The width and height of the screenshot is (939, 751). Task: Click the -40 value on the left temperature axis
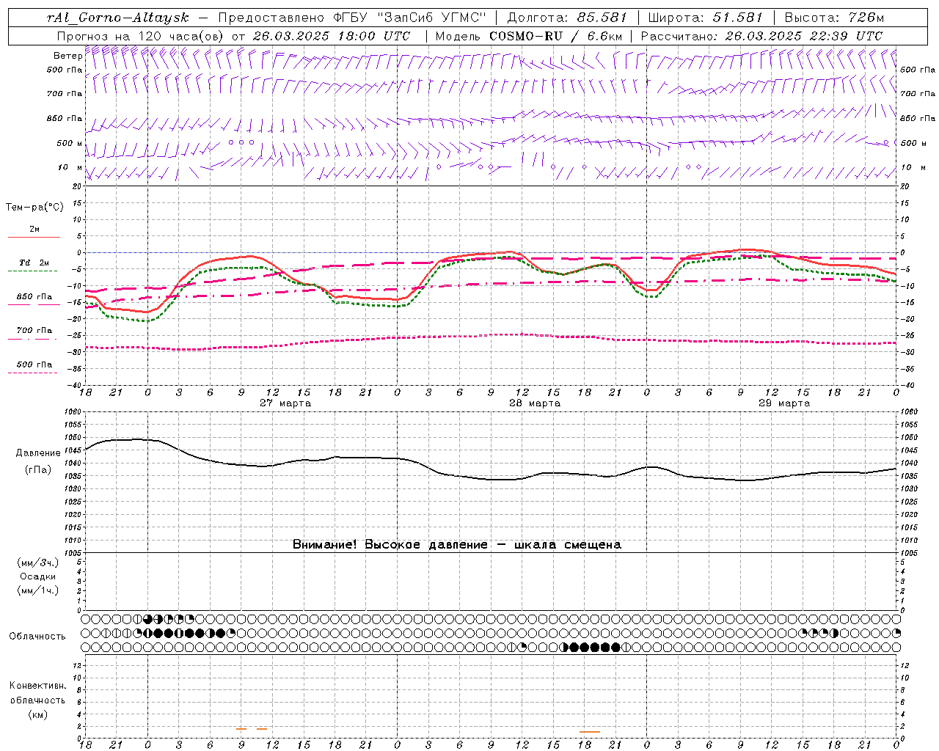click(x=74, y=385)
